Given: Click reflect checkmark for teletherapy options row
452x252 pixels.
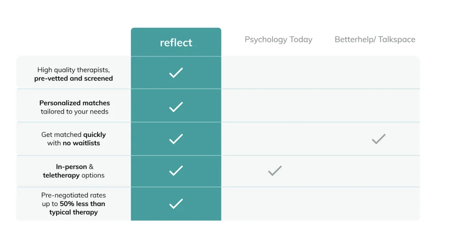Looking at the screenshot, I should pyautogui.click(x=176, y=170).
